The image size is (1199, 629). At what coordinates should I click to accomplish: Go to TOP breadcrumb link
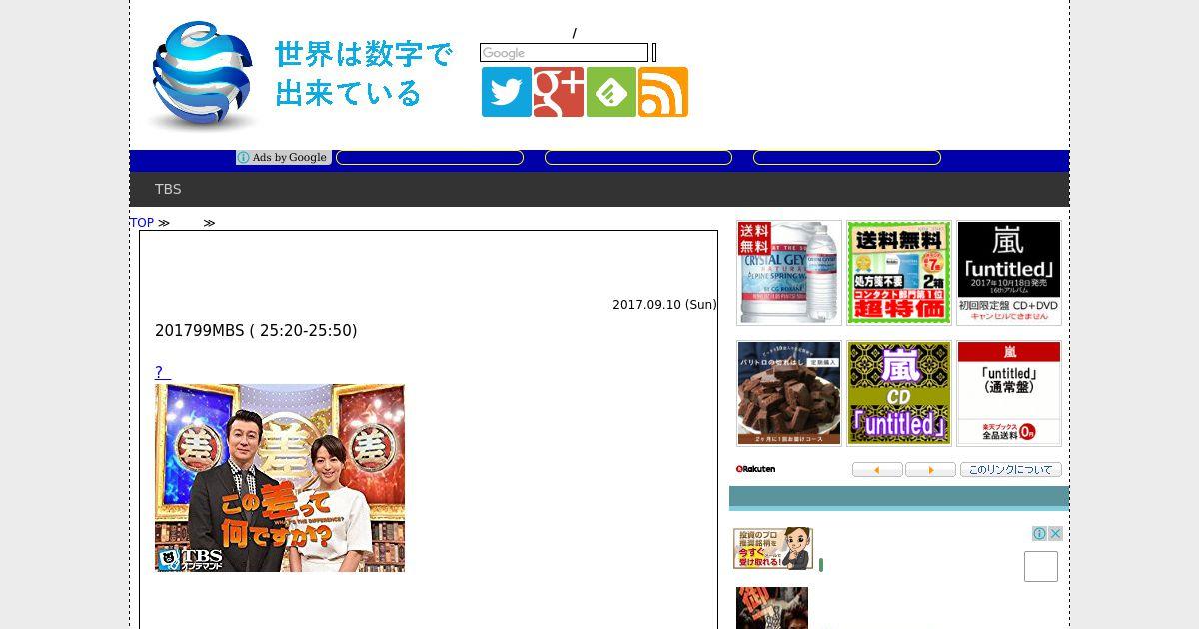point(142,223)
